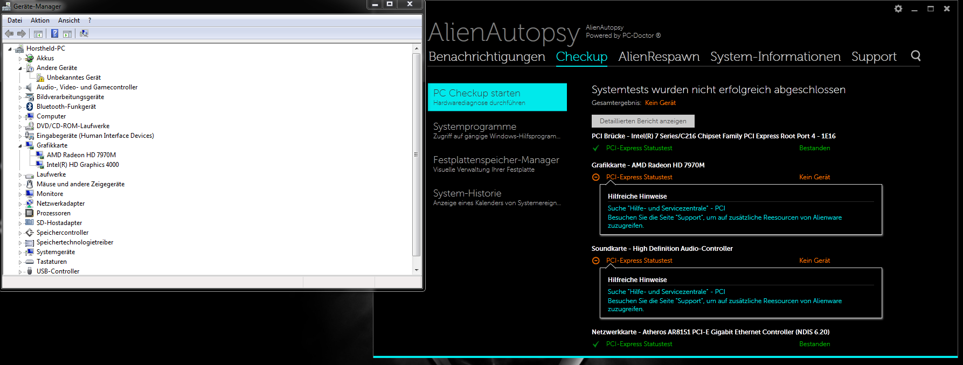963x365 pixels.
Task: Click Detaillierten Bericht anzeigen button
Action: [x=643, y=121]
